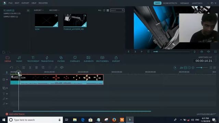The image size is (219, 123).
Task: Switch media library to grid view
Action: tap(108, 10)
